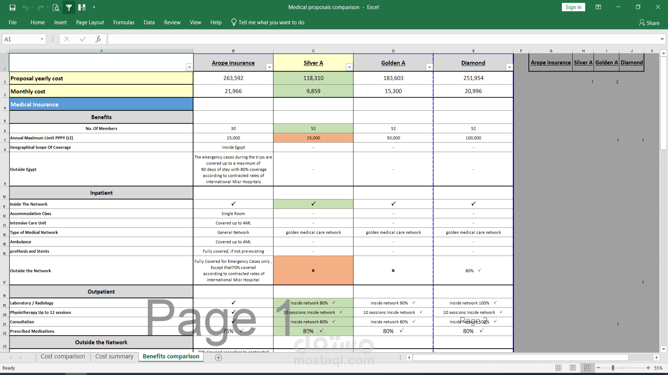Click inside the formula bar
The image size is (668, 375).
click(383, 39)
